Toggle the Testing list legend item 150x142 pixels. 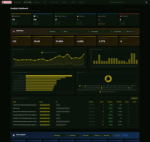tap(82, 86)
